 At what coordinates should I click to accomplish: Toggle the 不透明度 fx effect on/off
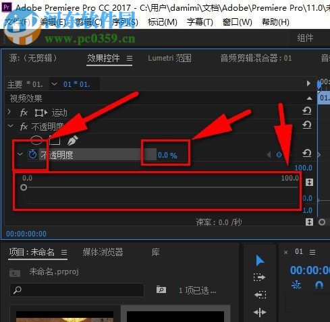(24, 127)
